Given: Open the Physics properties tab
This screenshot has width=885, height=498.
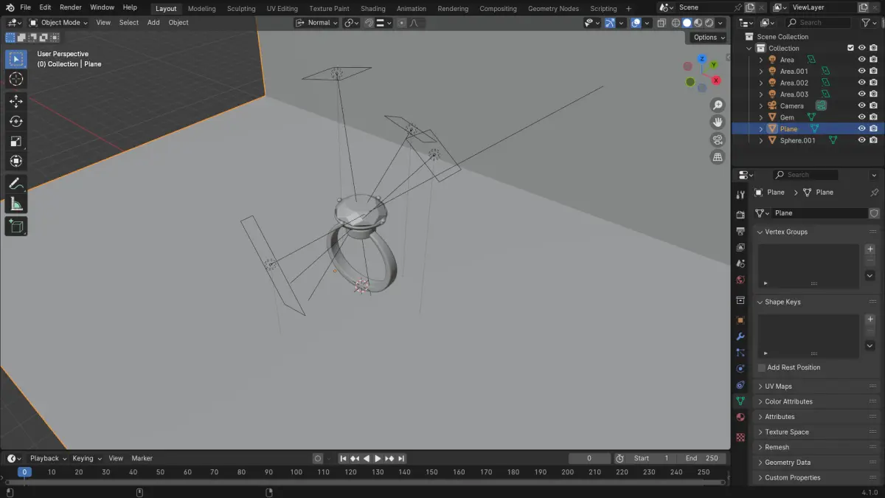Looking at the screenshot, I should 740,368.
